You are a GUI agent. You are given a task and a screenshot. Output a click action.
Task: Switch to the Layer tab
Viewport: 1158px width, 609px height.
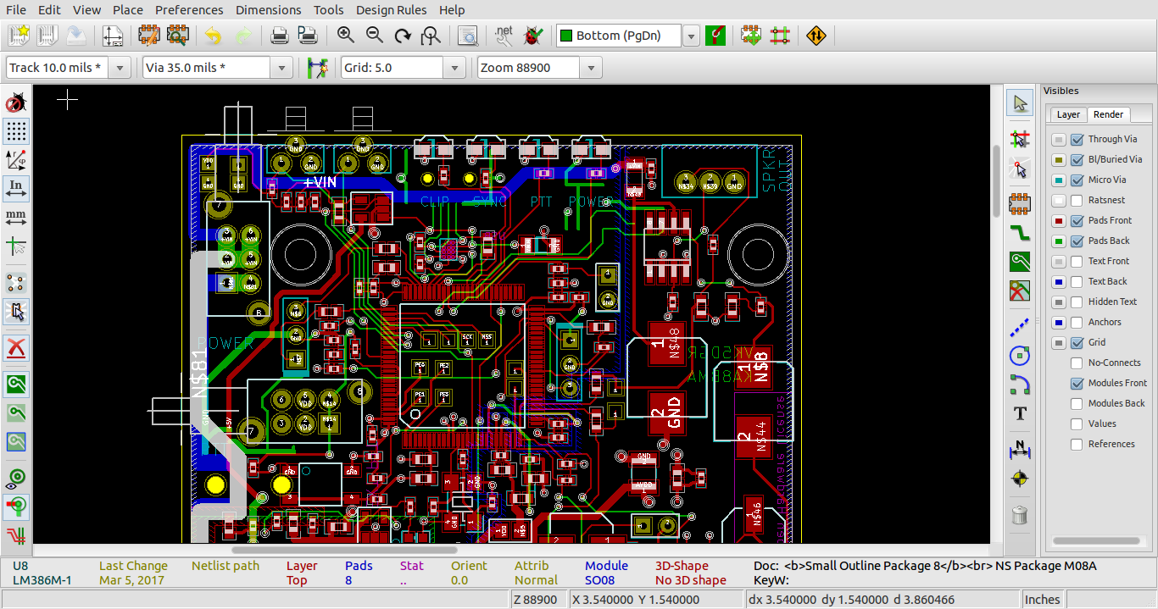1067,113
